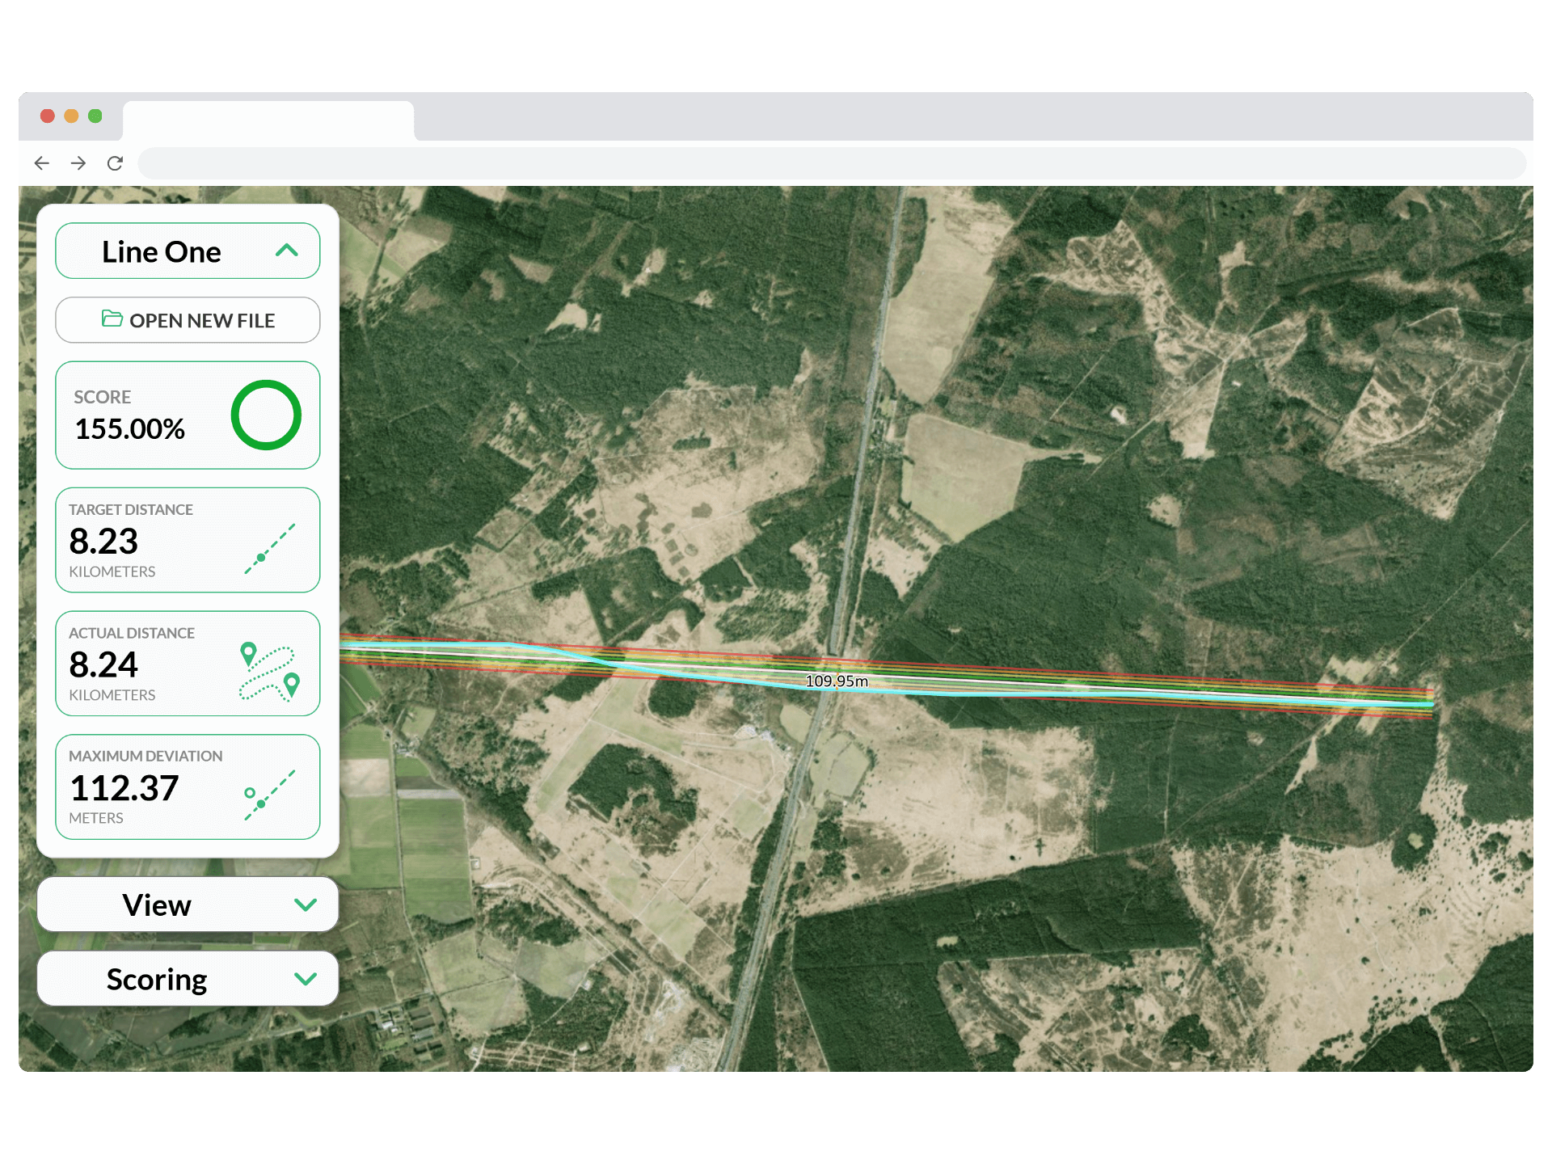Click the browser address bar
The width and height of the screenshot is (1552, 1164).
(x=831, y=163)
